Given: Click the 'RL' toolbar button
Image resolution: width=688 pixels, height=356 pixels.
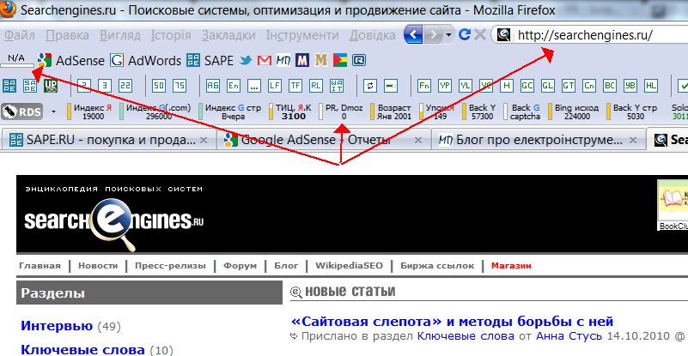Looking at the screenshot, I should click(x=316, y=86).
